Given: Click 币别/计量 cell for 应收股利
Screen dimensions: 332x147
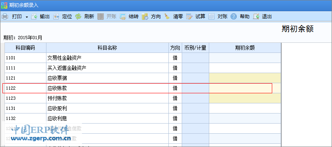Looking at the screenshot, I should tap(195, 109).
